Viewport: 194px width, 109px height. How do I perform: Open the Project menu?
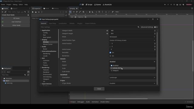pyautogui.click(x=9, y=5)
